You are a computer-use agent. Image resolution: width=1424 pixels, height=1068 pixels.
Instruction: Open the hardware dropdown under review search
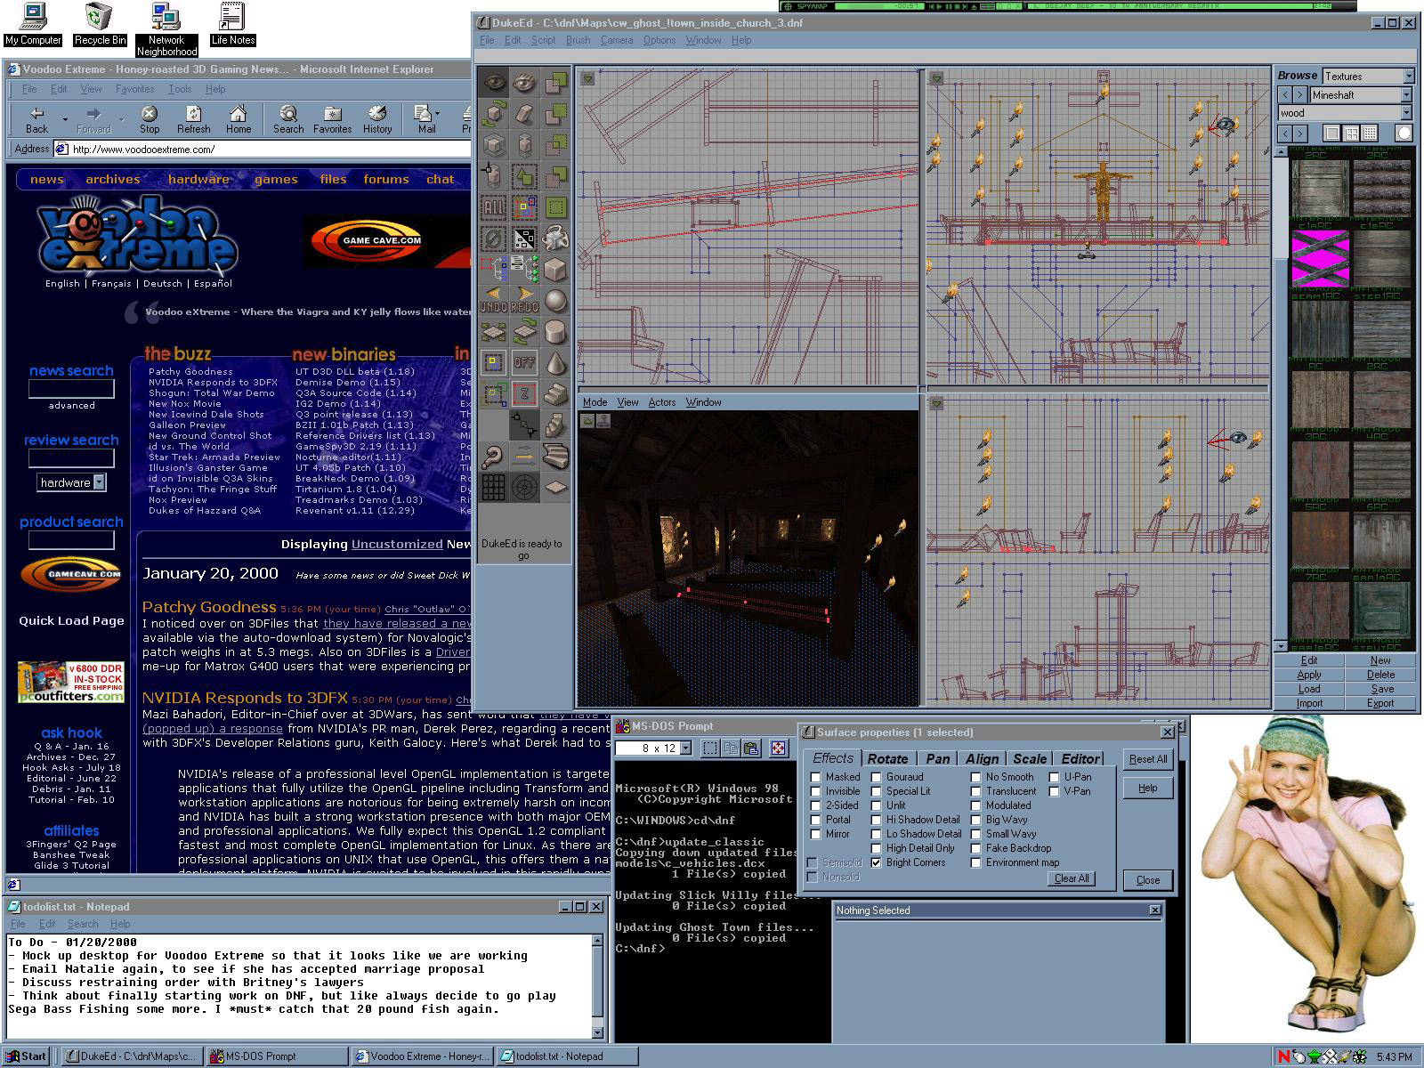(99, 482)
